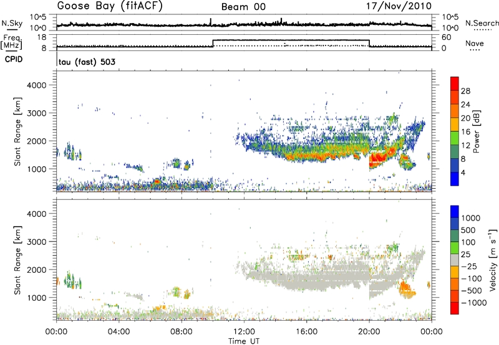499x345 pixels.
Task: Pick the light green 25–100 Velocity segment
Action: tap(455, 248)
